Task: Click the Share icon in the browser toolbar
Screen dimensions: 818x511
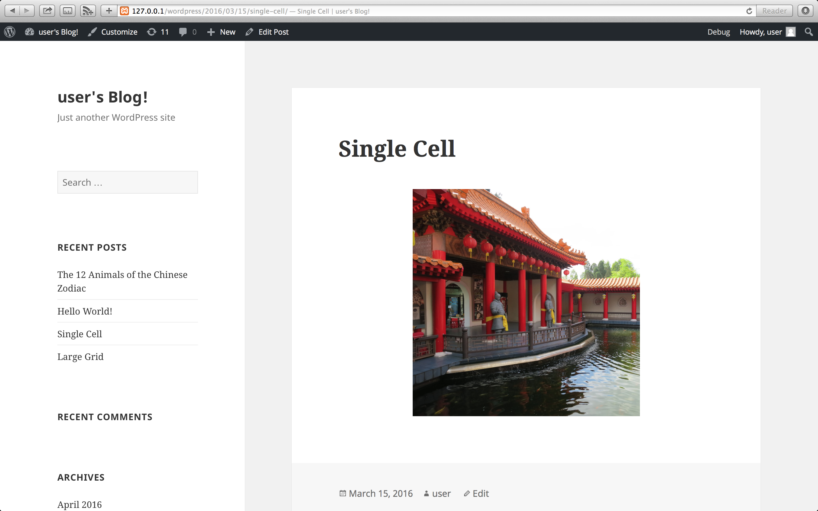Action: [47, 11]
